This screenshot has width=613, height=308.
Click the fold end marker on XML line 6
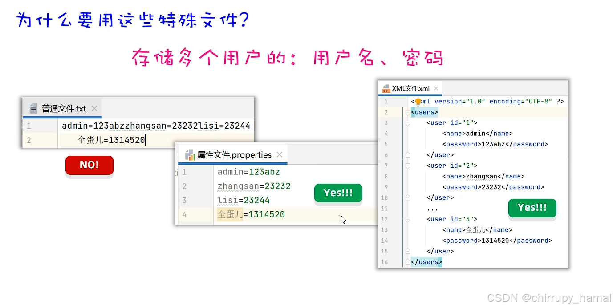click(407, 155)
